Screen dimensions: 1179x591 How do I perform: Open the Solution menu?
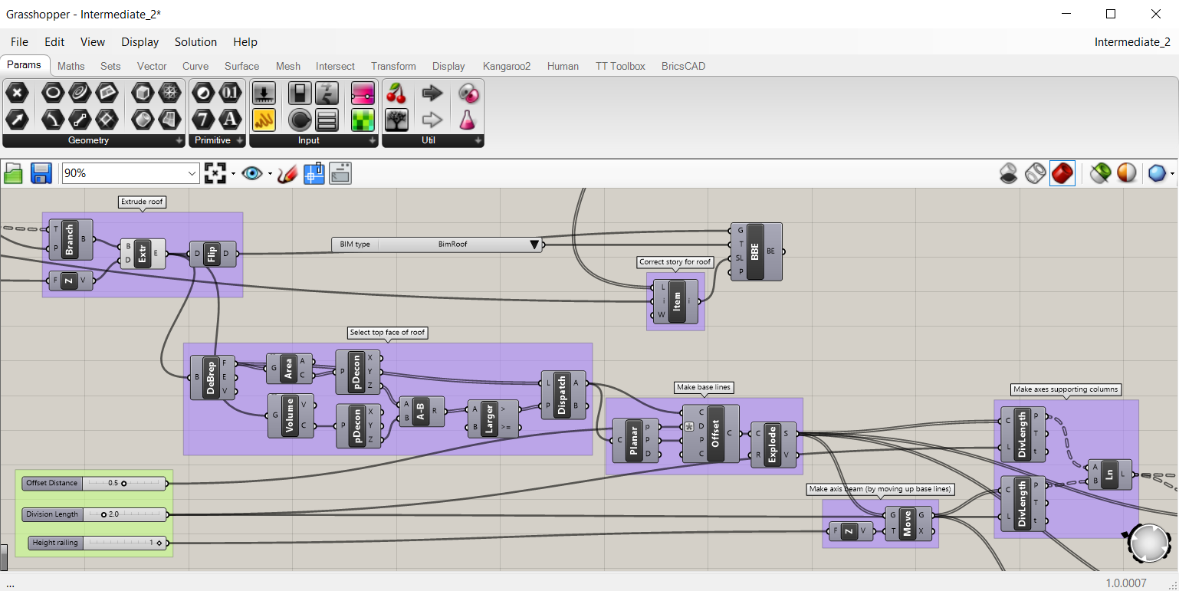point(195,42)
